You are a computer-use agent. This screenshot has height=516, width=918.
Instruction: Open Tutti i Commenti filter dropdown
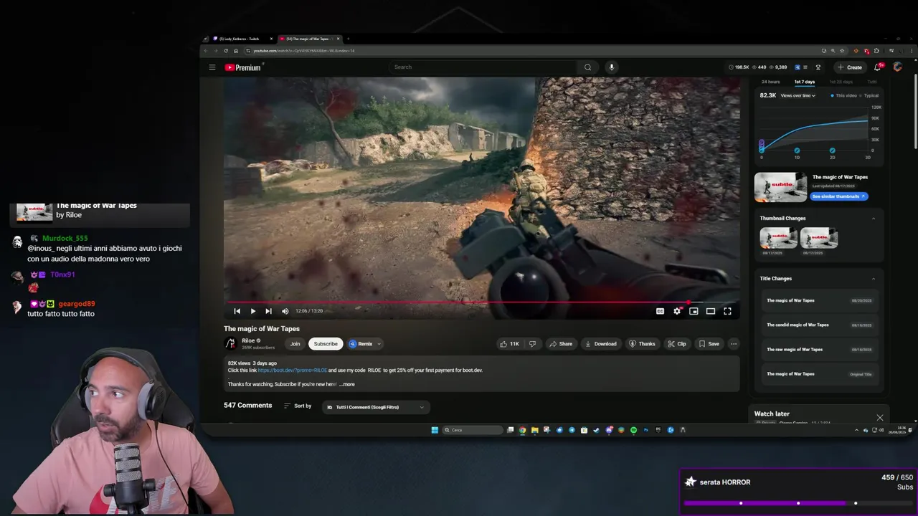pyautogui.click(x=376, y=407)
